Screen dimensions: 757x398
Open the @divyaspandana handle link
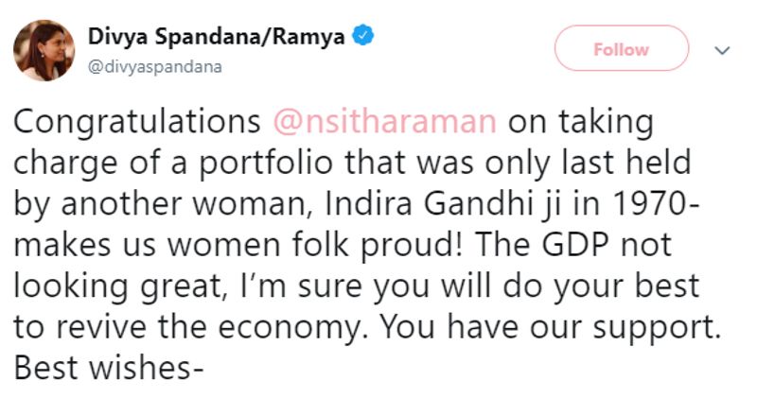[155, 67]
